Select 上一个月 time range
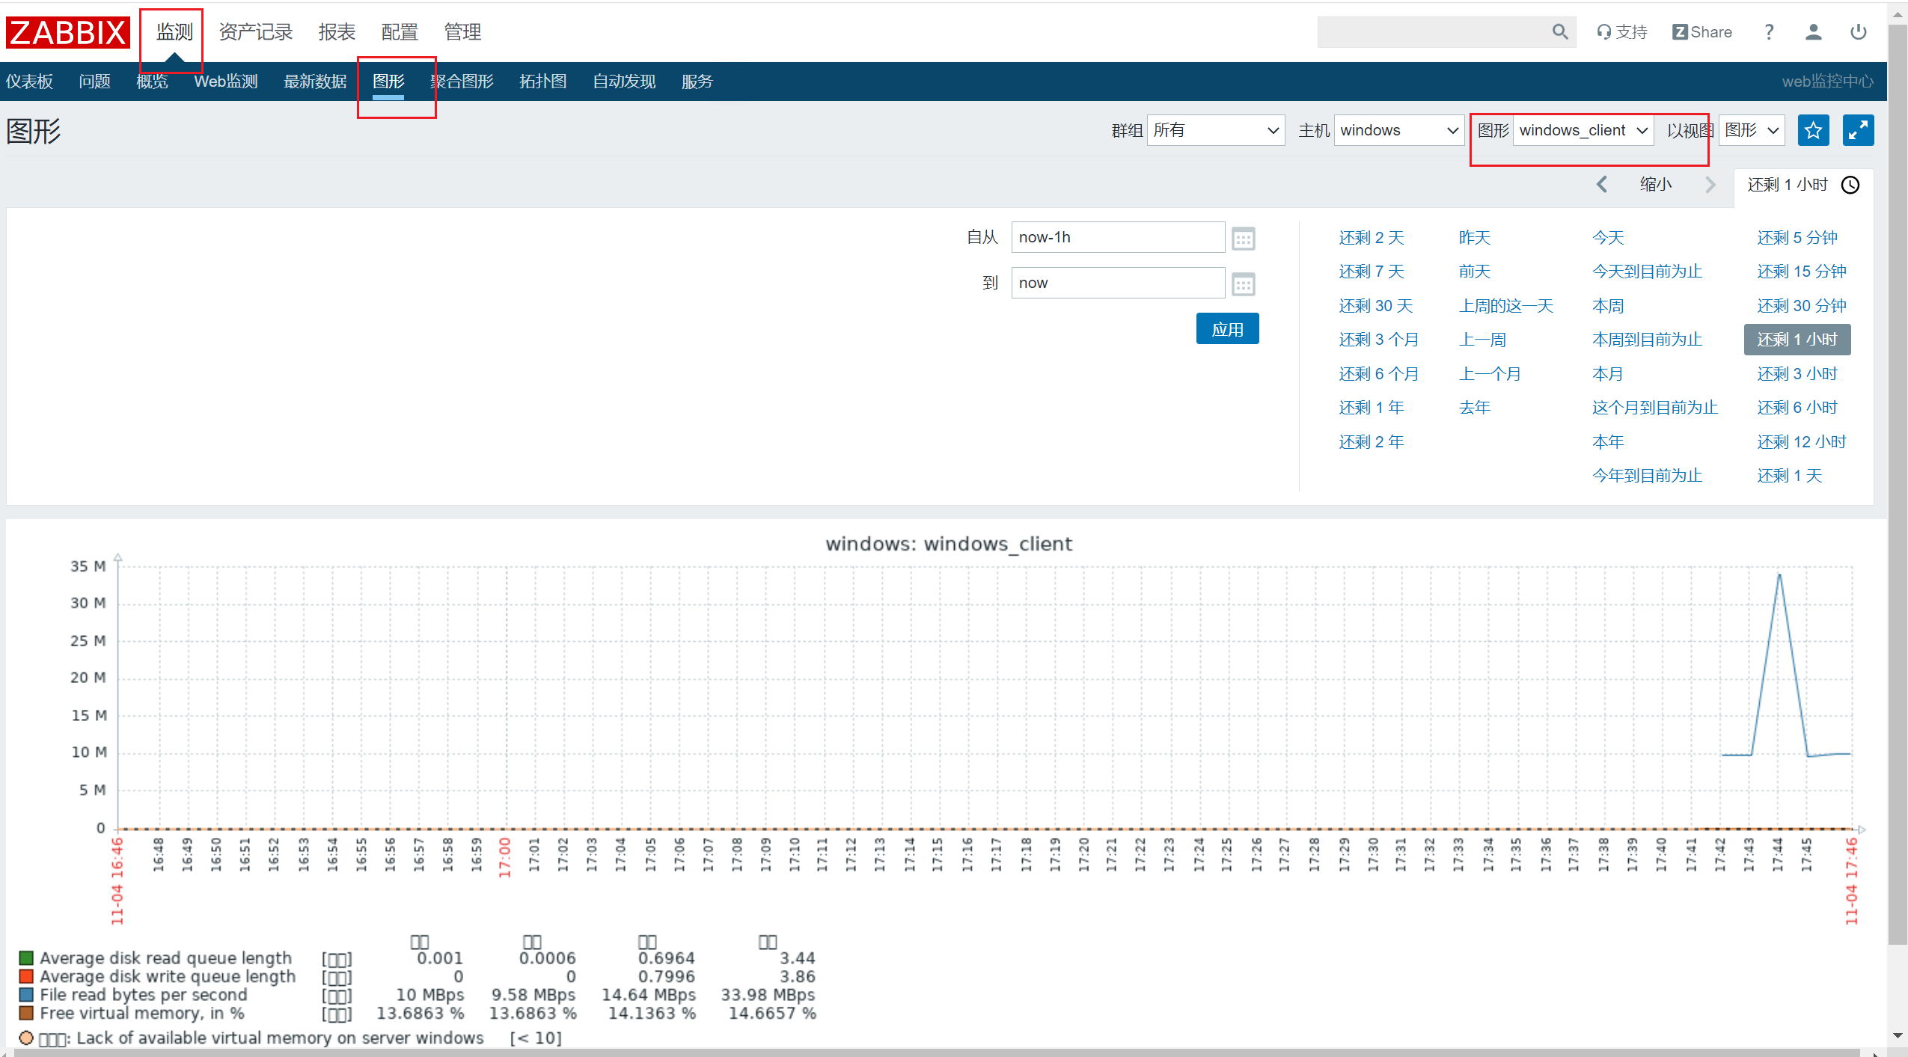 pyautogui.click(x=1490, y=374)
